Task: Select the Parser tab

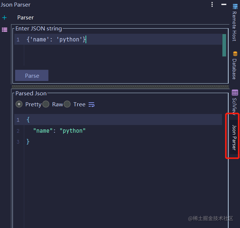Action: tap(25, 18)
